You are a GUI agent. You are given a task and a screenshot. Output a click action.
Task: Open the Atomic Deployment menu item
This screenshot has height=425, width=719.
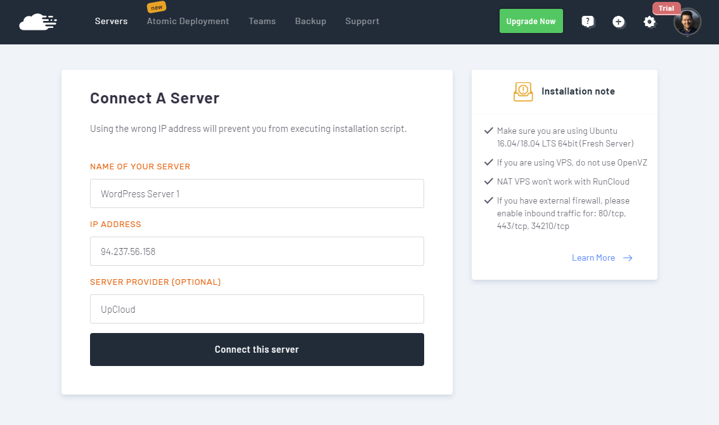coord(188,22)
